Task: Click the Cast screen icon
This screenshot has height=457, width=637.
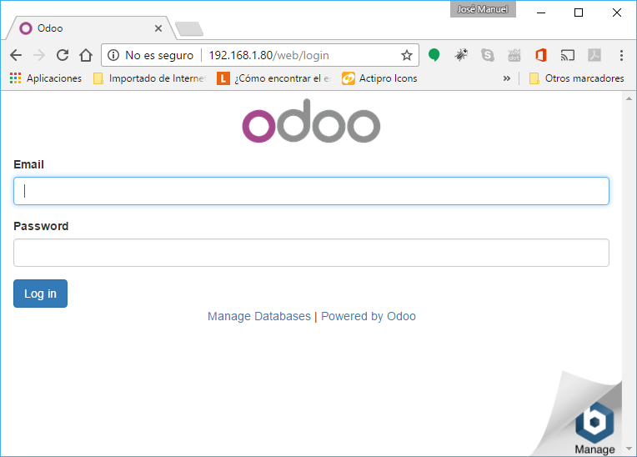Action: [567, 56]
